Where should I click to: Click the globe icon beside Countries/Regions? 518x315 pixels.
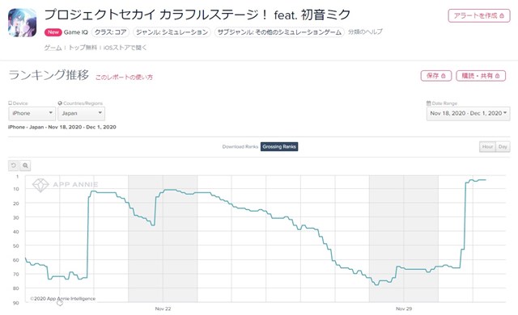[60, 103]
